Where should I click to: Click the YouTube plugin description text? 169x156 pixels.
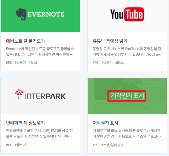[127, 52]
